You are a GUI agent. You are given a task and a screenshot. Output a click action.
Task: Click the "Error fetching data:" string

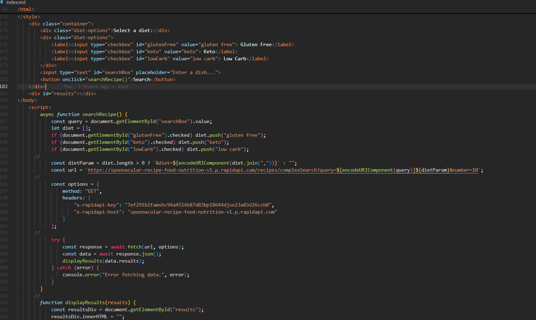(x=133, y=275)
